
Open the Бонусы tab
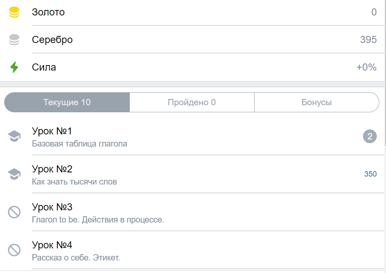click(x=317, y=102)
